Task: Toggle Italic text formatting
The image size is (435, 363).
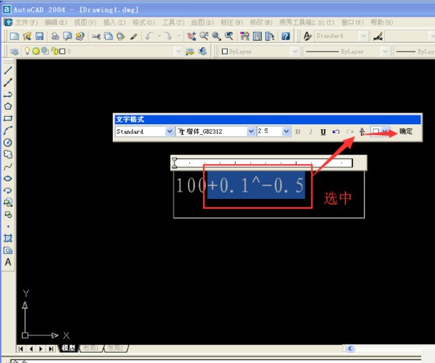Action: [x=310, y=131]
